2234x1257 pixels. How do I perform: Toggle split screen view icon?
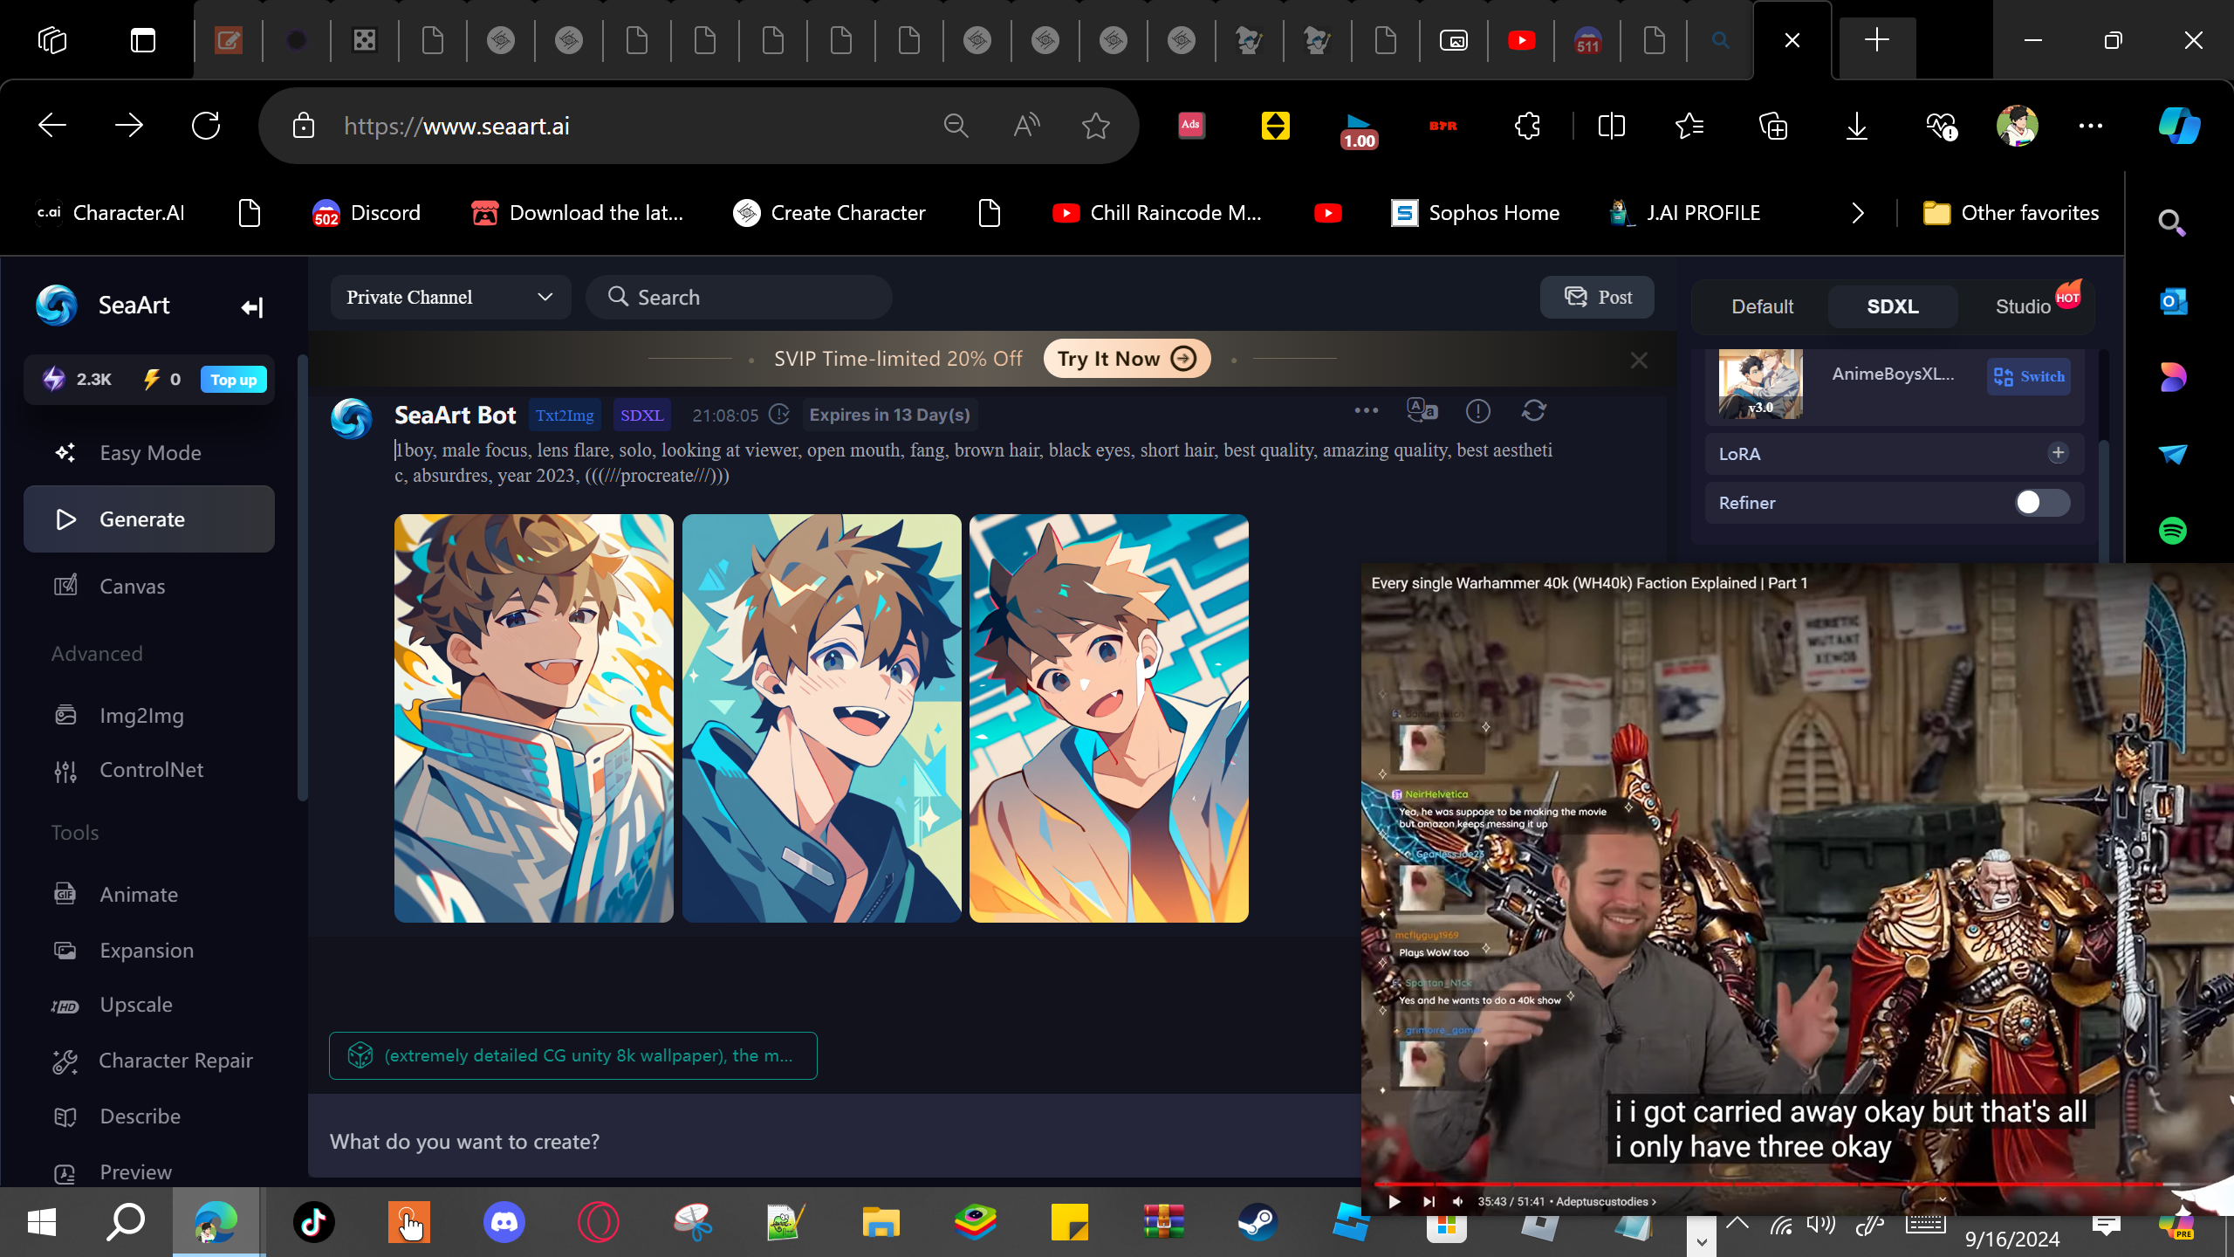click(x=1611, y=126)
